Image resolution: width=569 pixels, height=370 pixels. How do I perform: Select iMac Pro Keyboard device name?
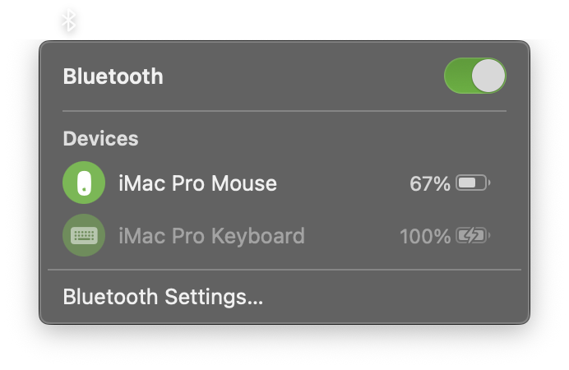click(x=211, y=237)
